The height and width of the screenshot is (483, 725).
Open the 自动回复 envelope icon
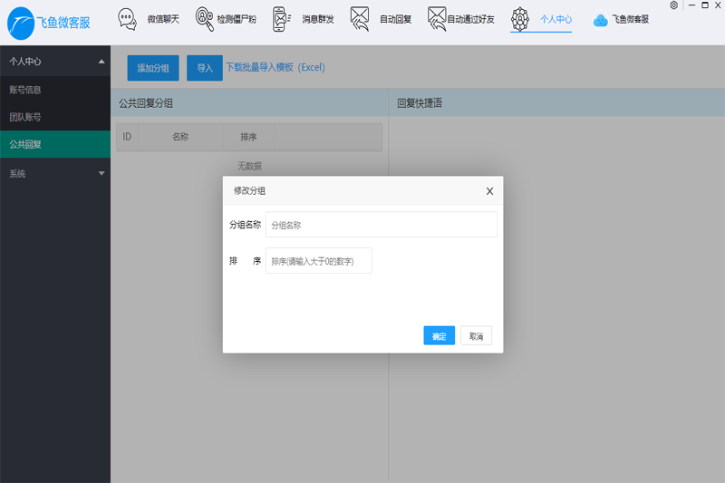[x=360, y=18]
